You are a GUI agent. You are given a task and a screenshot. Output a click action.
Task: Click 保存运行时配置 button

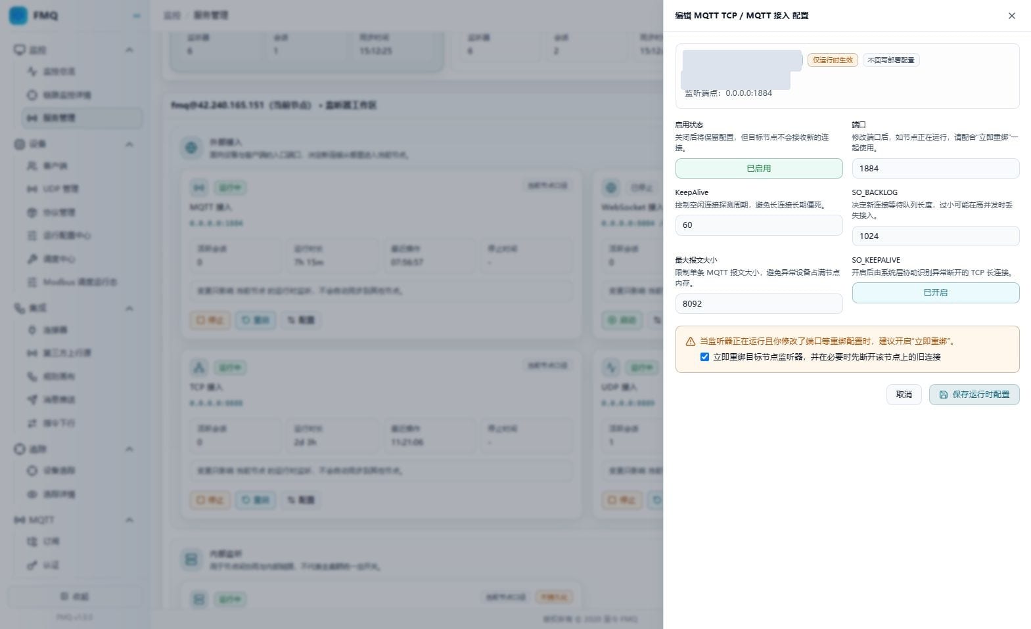click(974, 395)
